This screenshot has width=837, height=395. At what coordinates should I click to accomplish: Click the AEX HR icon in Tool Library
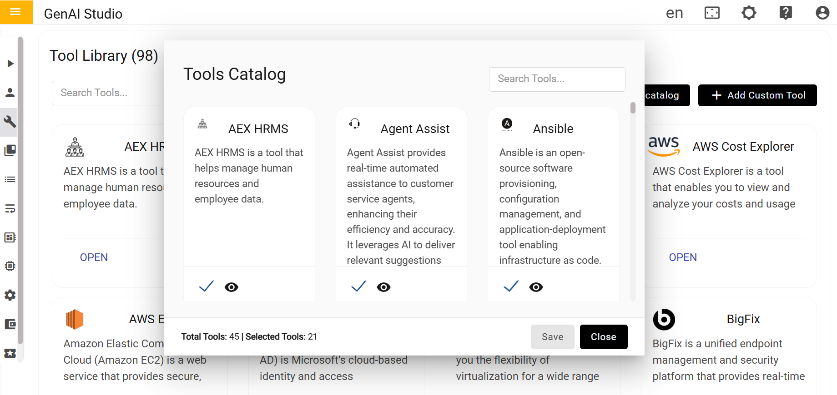pos(75,147)
